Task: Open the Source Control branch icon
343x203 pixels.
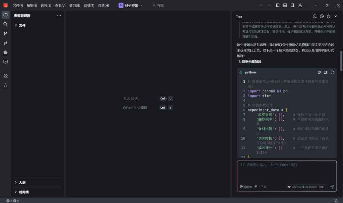Action: (x=5, y=33)
